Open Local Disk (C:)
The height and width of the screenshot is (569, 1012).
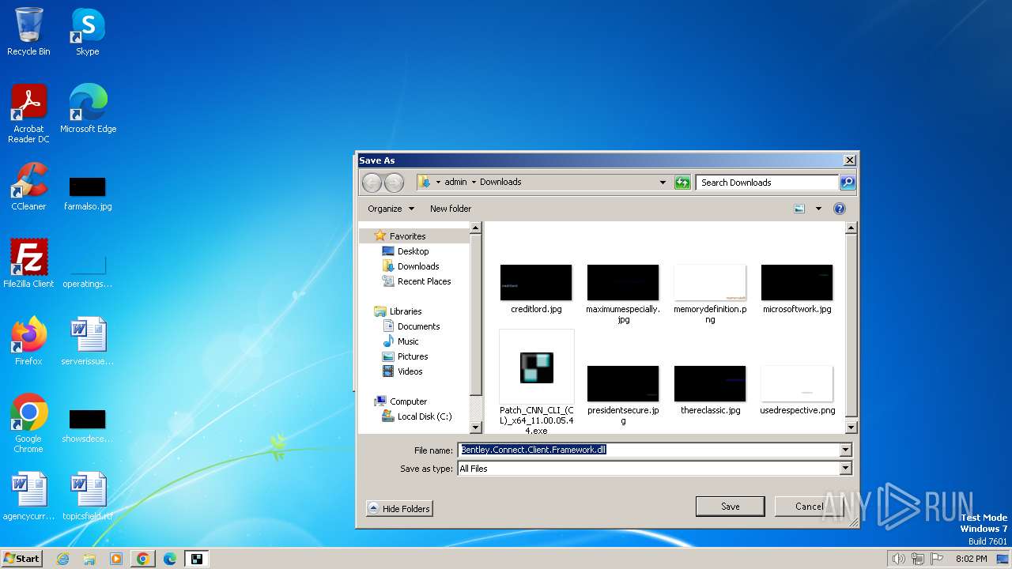coord(425,416)
